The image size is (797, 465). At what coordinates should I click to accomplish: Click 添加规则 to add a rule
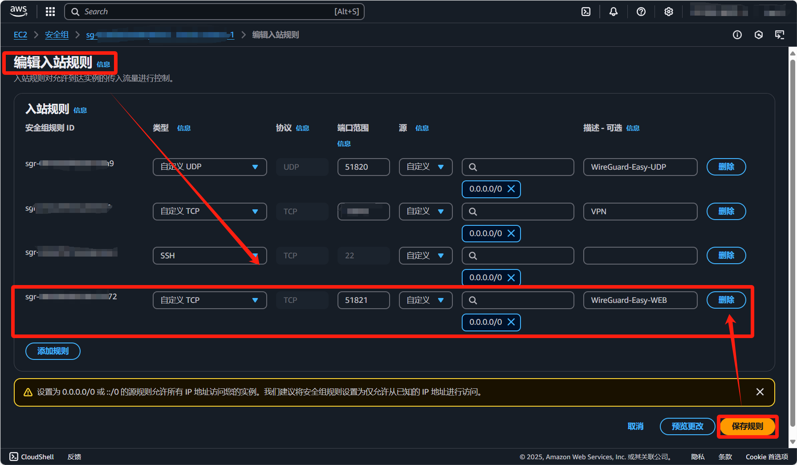pyautogui.click(x=53, y=351)
